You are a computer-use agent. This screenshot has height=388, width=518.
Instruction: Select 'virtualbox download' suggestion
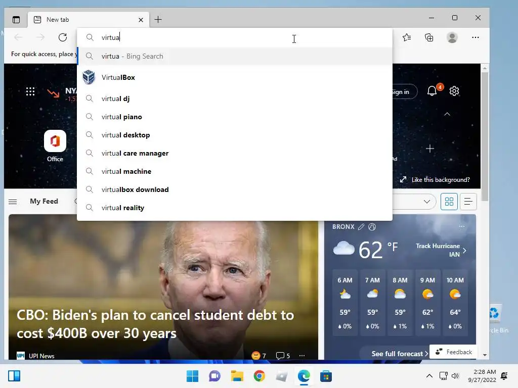pyautogui.click(x=235, y=189)
